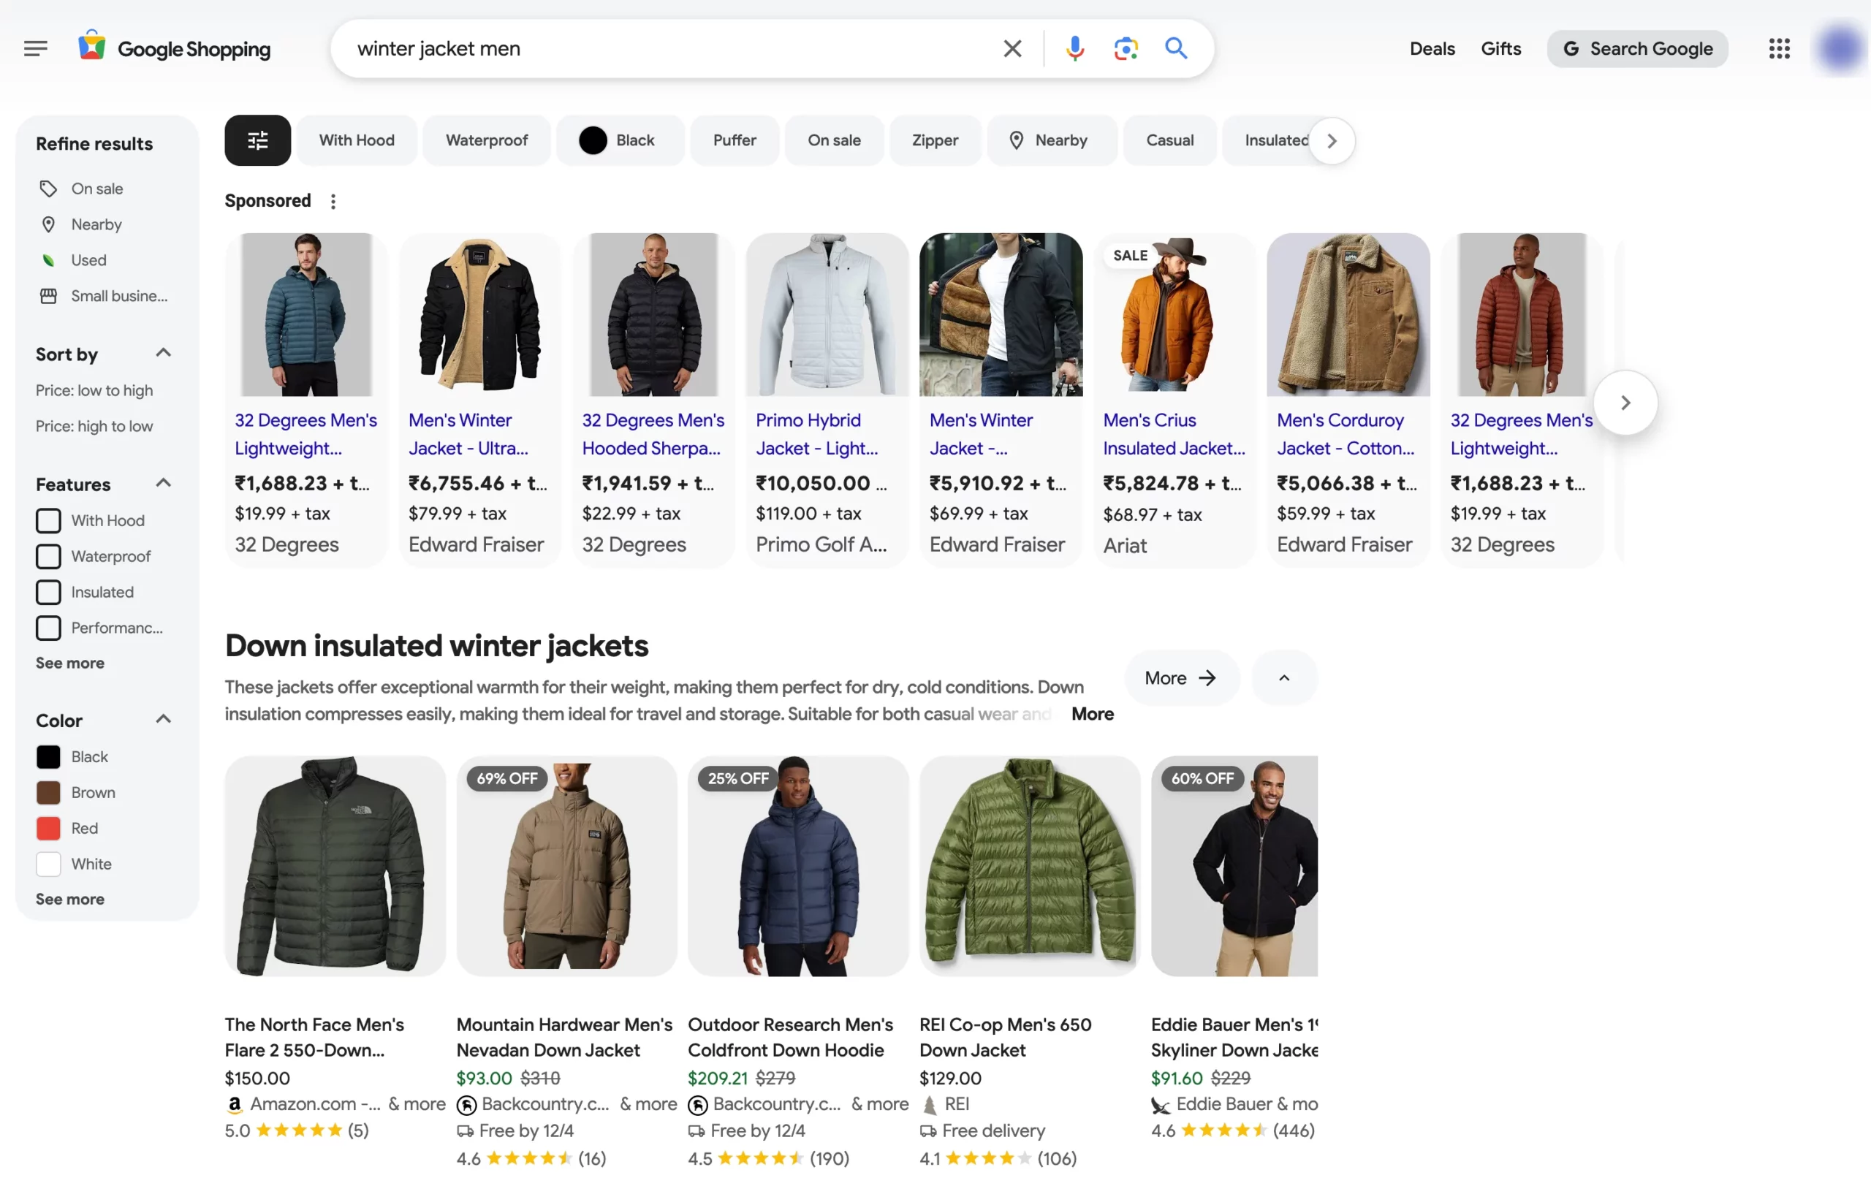Apply the Waterproof filter chip
The height and width of the screenshot is (1186, 1871).
coord(487,140)
